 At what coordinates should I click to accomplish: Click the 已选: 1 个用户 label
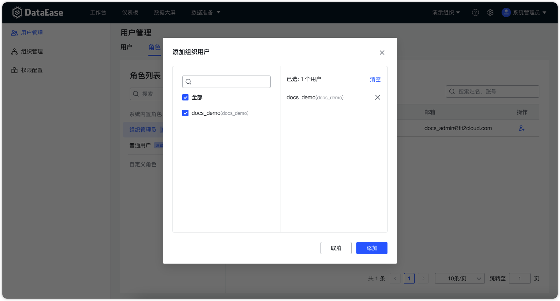tap(304, 79)
